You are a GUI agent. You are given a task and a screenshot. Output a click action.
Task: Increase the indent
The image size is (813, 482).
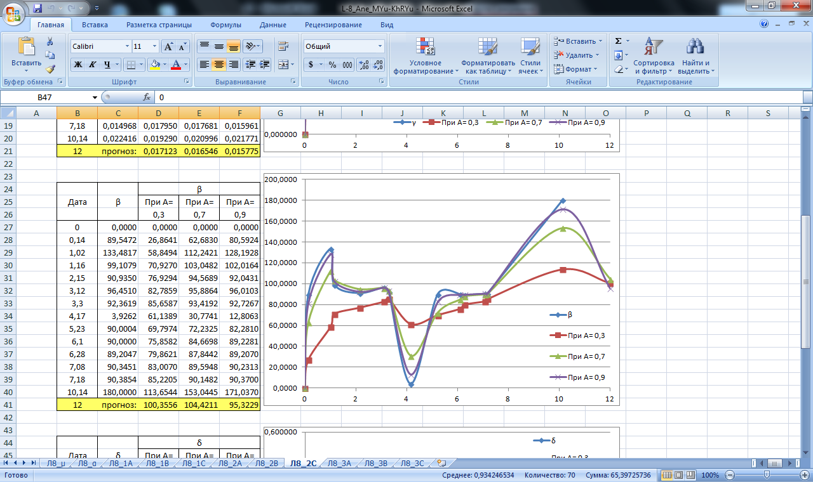click(264, 64)
